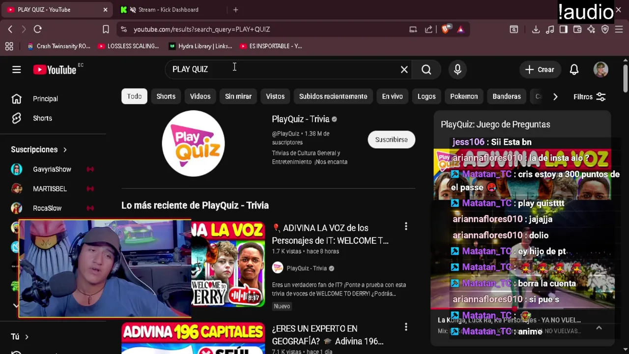
Task: Show more filter chips with right arrow
Action: [555, 97]
